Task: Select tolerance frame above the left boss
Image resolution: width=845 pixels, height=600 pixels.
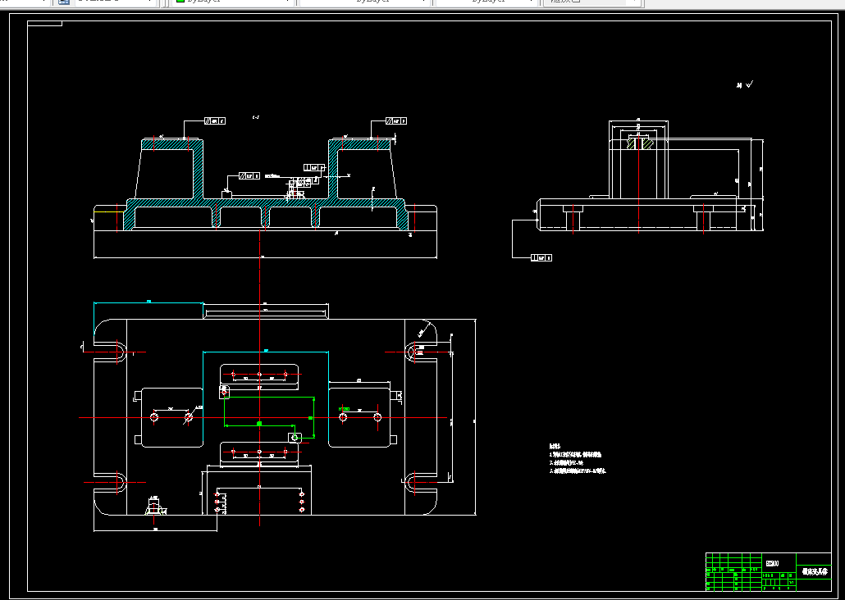Action: coord(214,121)
